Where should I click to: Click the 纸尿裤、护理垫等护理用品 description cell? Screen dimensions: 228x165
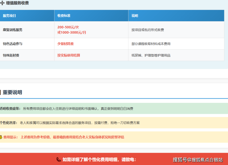[x=151, y=56]
